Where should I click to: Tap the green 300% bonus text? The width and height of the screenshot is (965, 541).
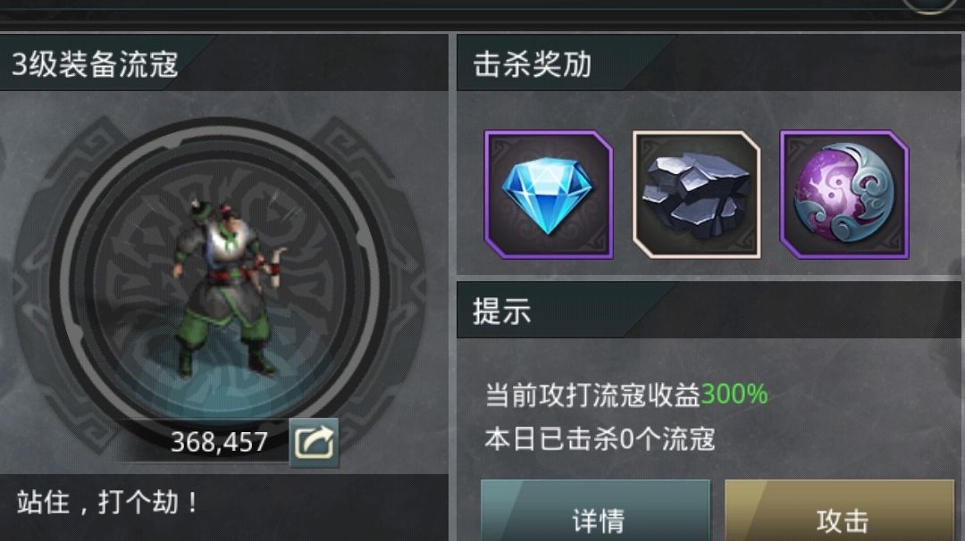pos(734,394)
